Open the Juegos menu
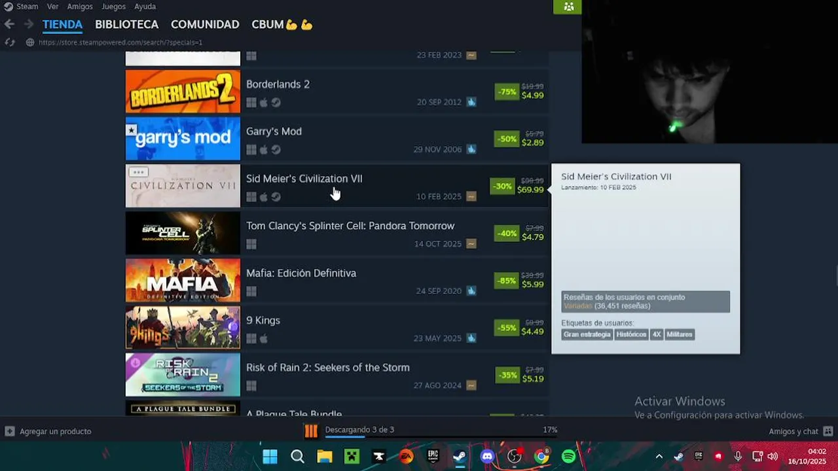This screenshot has height=471, width=838. (114, 7)
